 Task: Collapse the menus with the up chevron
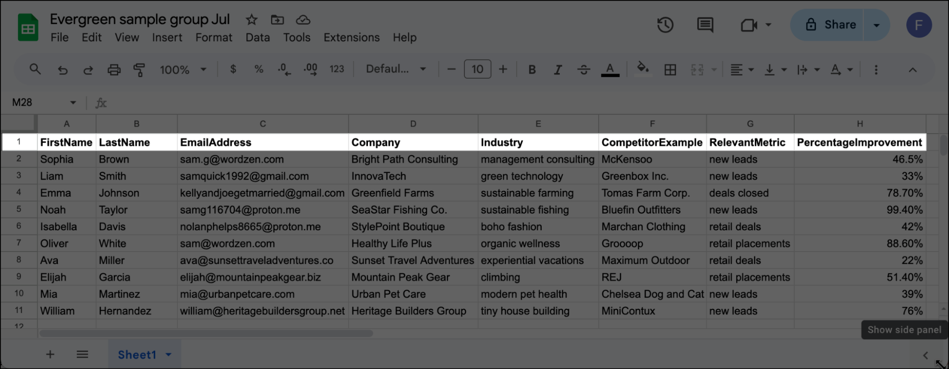click(x=912, y=70)
